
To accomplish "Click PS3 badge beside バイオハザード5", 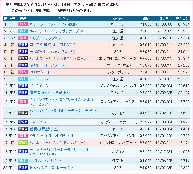I will coord(23,113).
